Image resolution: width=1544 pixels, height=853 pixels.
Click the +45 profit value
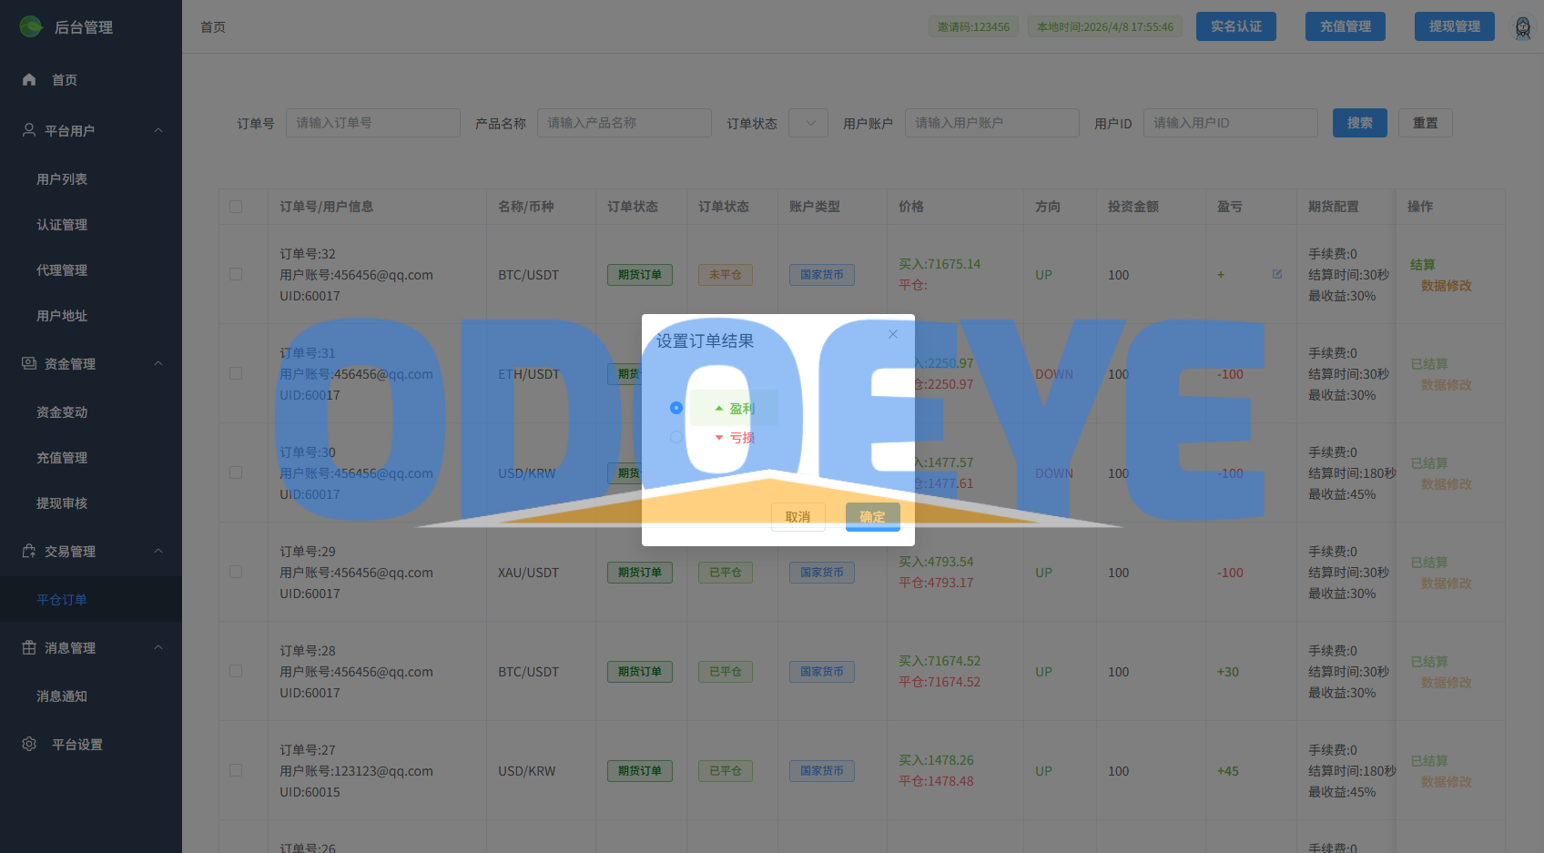pyautogui.click(x=1228, y=771)
